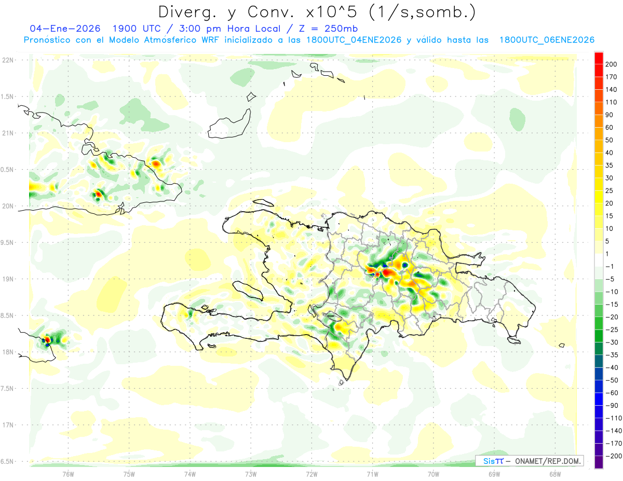The width and height of the screenshot is (623, 481).
Task: Click the '1800UTC_06ENE2026' valid-until time
Action: [x=547, y=40]
